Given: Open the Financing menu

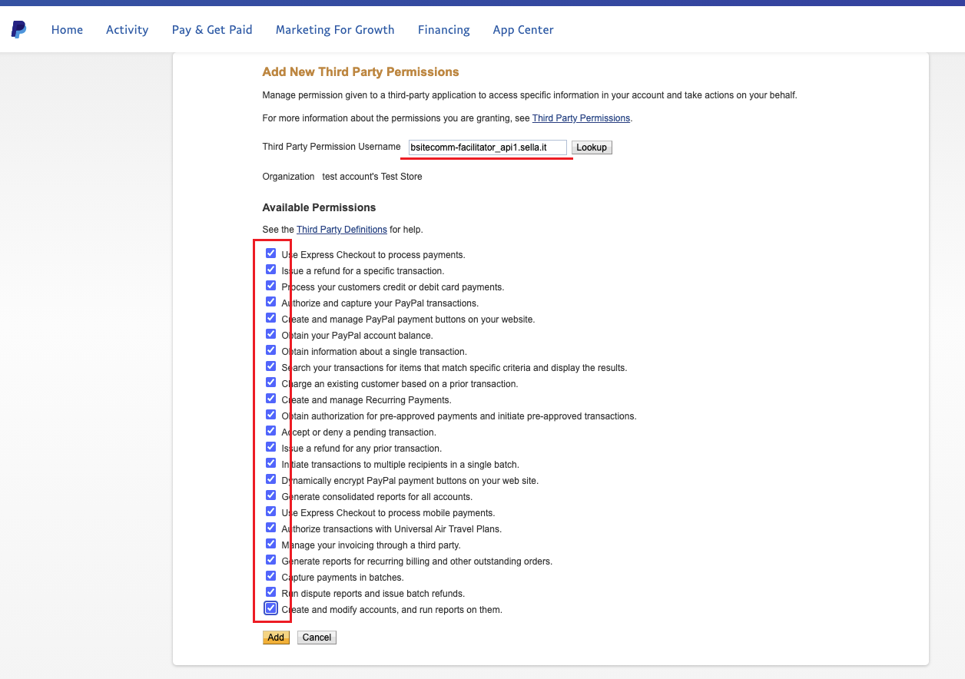Looking at the screenshot, I should [444, 30].
